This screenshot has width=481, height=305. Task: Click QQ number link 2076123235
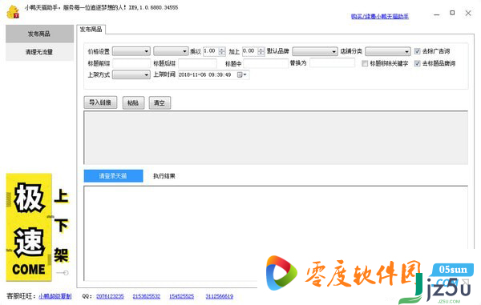tap(110, 296)
